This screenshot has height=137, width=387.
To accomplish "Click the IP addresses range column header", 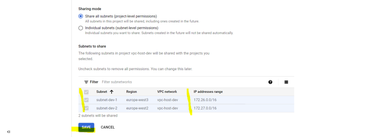I will pyautogui.click(x=208, y=92).
